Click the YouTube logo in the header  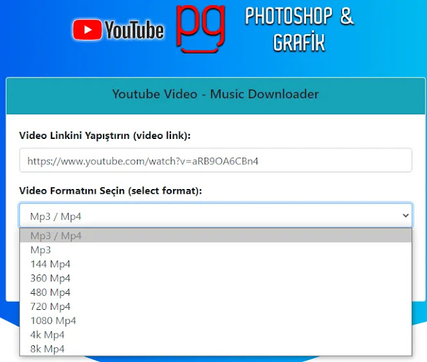pos(118,30)
